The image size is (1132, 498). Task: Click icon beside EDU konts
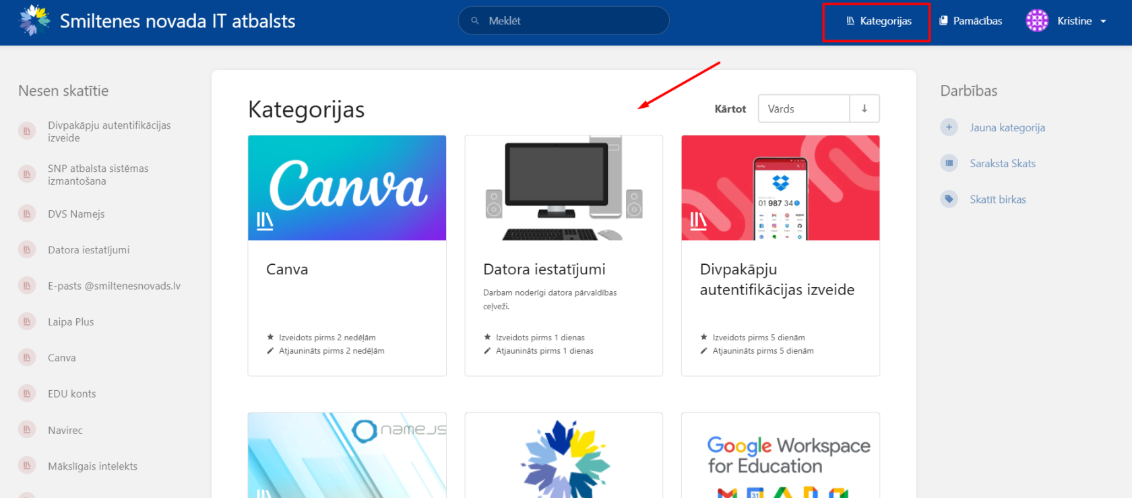pos(27,394)
